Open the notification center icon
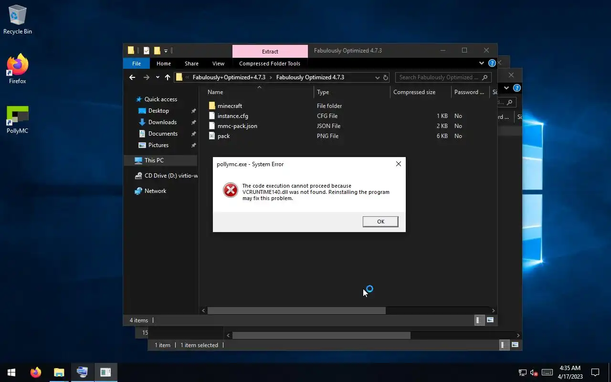 [x=595, y=372]
